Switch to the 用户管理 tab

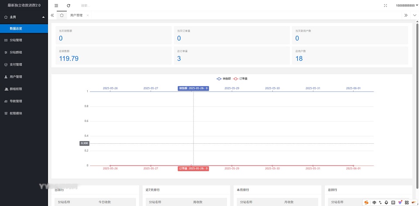coord(76,15)
